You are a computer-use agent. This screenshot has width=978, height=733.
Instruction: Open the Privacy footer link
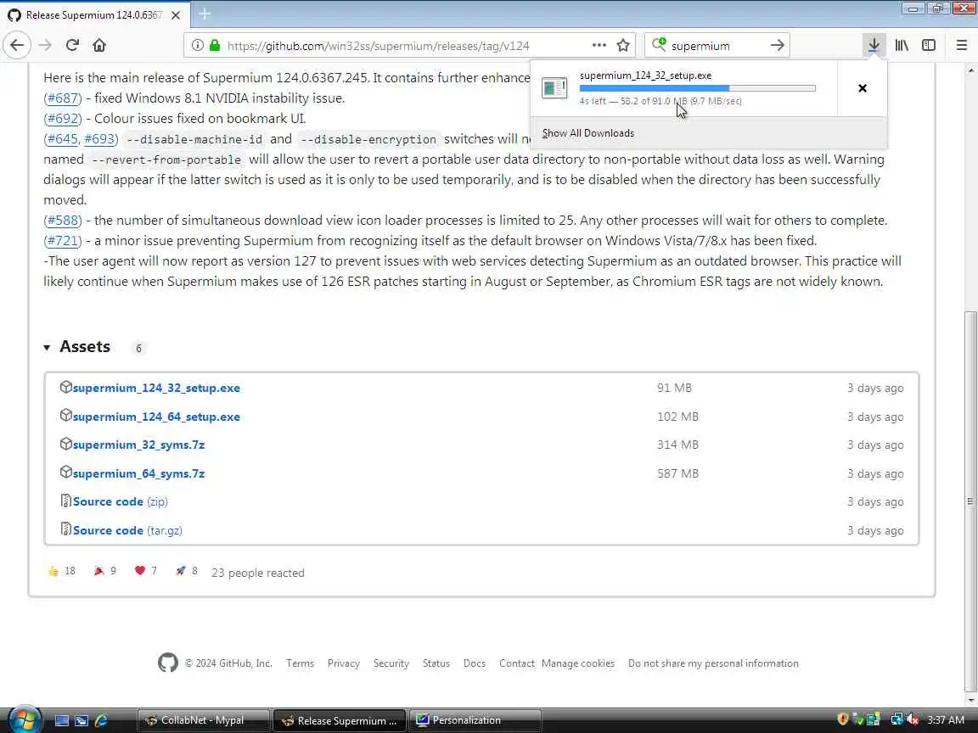tap(344, 663)
